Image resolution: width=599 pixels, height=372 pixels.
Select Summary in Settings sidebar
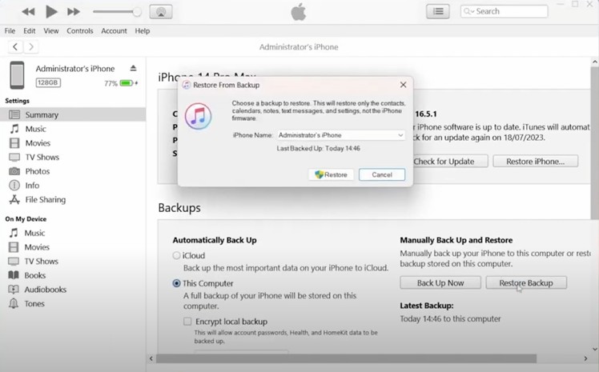point(73,115)
